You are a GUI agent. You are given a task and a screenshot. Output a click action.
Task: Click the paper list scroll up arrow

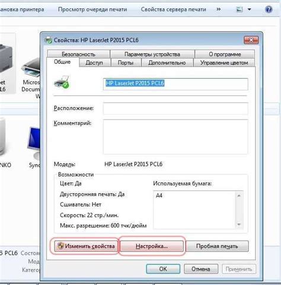pyautogui.click(x=239, y=196)
